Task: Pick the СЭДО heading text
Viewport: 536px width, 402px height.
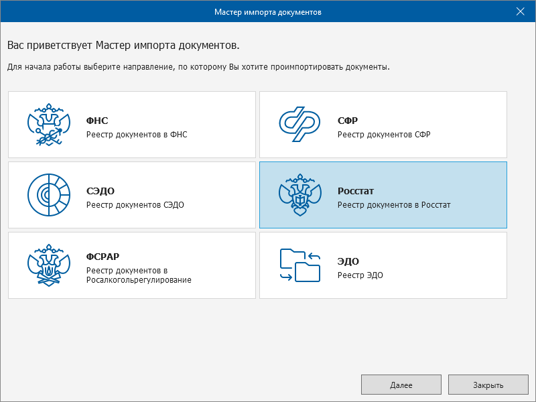Action: click(100, 192)
